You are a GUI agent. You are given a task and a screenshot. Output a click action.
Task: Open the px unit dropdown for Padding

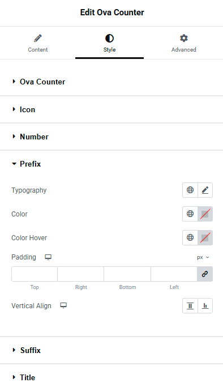[x=203, y=257]
